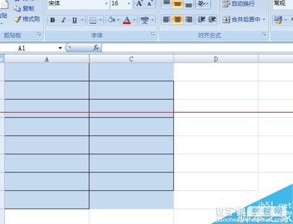Toggle Italic formatting
Screen dimensions: 293x224
(x=63, y=20)
